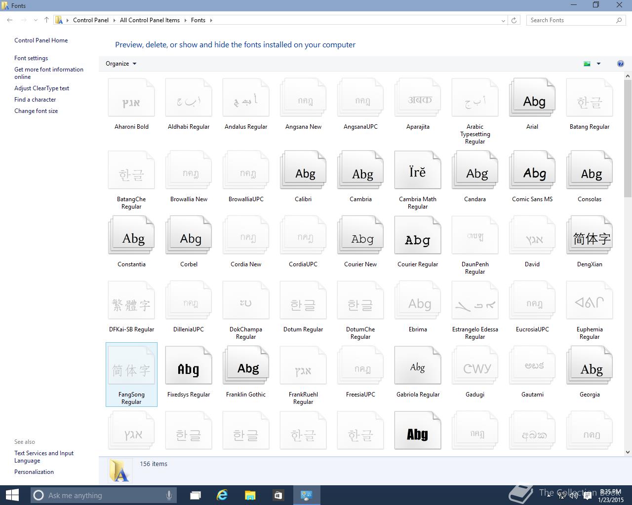Click the Find a character link
Image resolution: width=632 pixels, height=505 pixels.
point(35,100)
